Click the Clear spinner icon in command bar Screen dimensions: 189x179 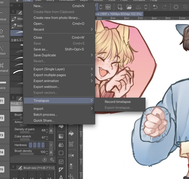(x=176, y=7)
